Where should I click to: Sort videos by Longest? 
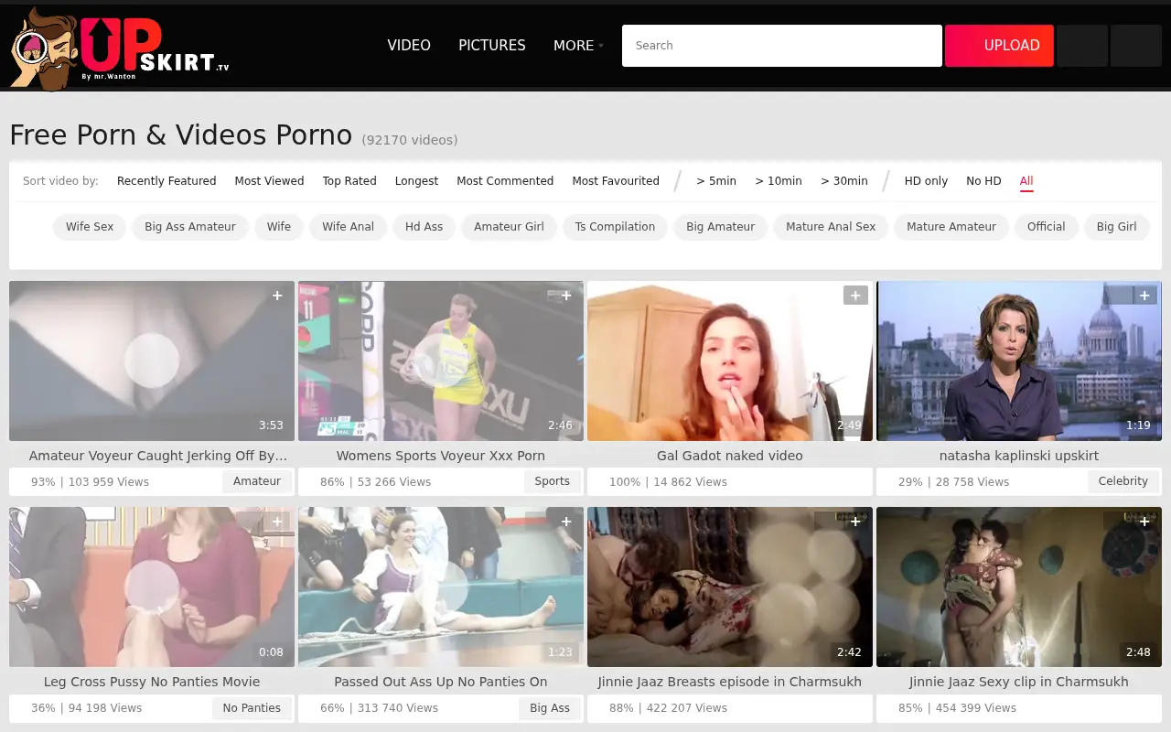(x=416, y=181)
